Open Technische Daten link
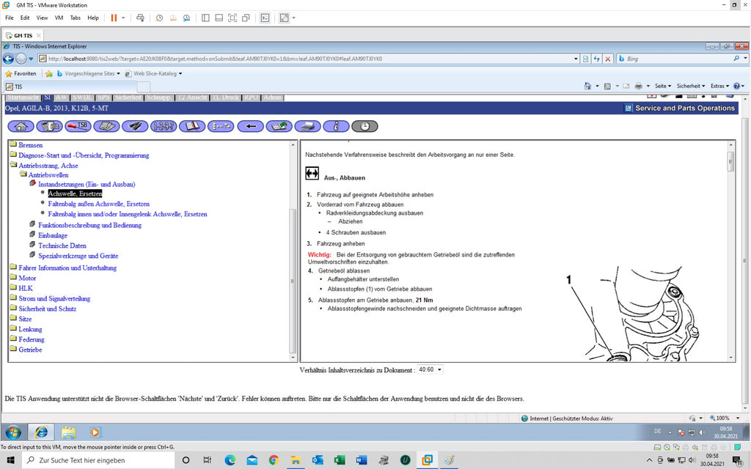The height and width of the screenshot is (469, 751). [62, 245]
